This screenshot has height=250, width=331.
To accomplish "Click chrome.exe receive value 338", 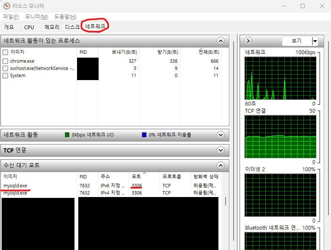I will 174,61.
